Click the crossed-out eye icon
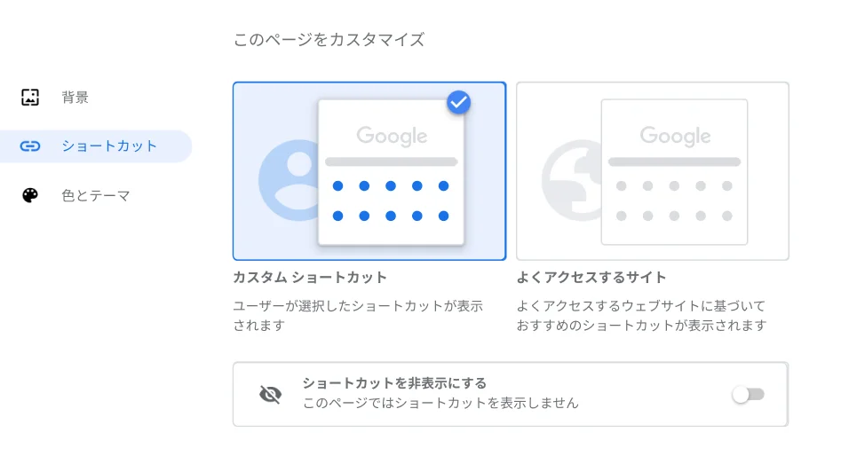Screen dimensions: 841x472 pos(270,394)
